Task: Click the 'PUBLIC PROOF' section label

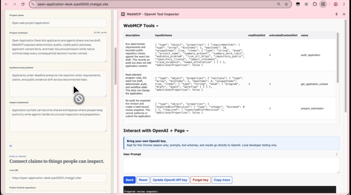Action: (x=18, y=156)
